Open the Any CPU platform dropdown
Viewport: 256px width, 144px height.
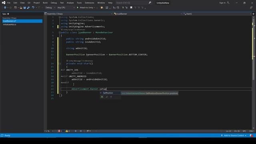tap(66, 8)
